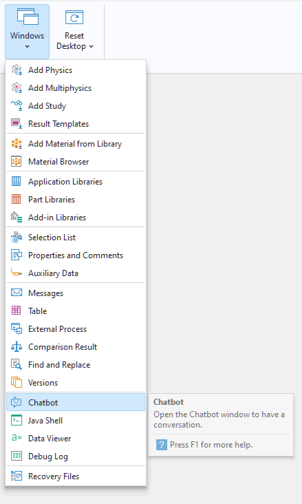Click the Part Libraries red icon
Screen dimensions: 302x504
click(17, 199)
